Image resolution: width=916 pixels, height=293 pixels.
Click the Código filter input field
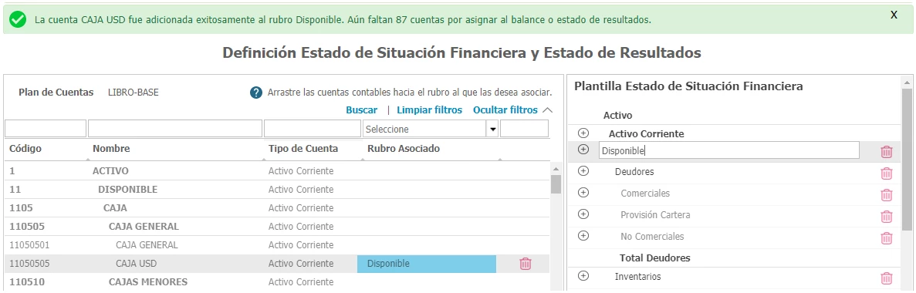[46, 129]
